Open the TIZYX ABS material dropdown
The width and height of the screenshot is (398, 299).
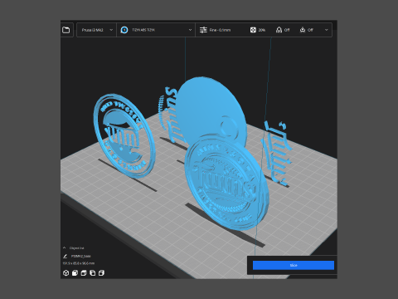tap(156, 30)
